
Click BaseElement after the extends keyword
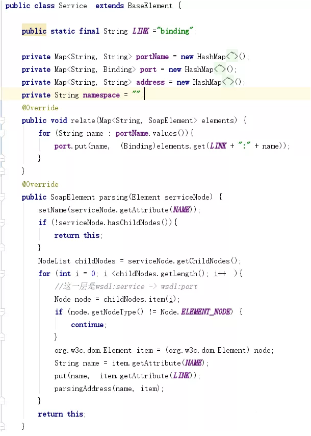[150, 6]
